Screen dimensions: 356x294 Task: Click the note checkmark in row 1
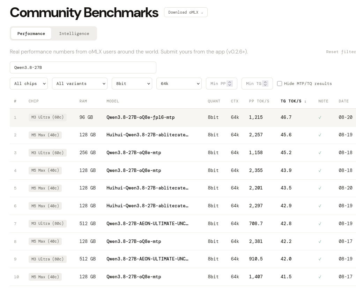320,117
